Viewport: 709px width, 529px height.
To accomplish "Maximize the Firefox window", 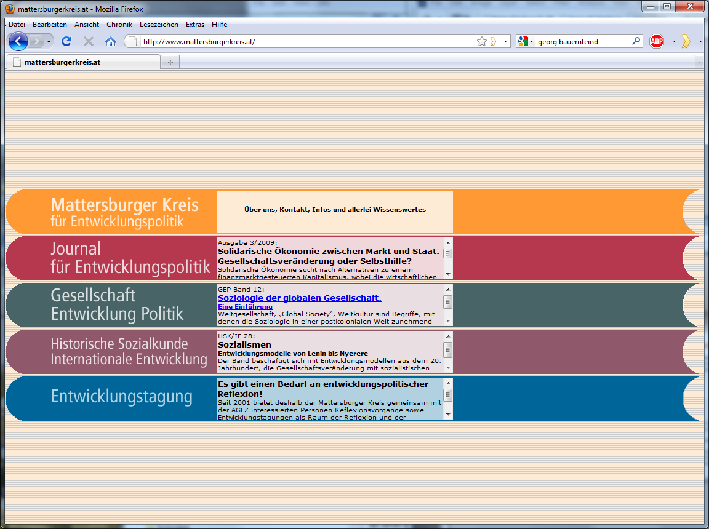I will 667,7.
